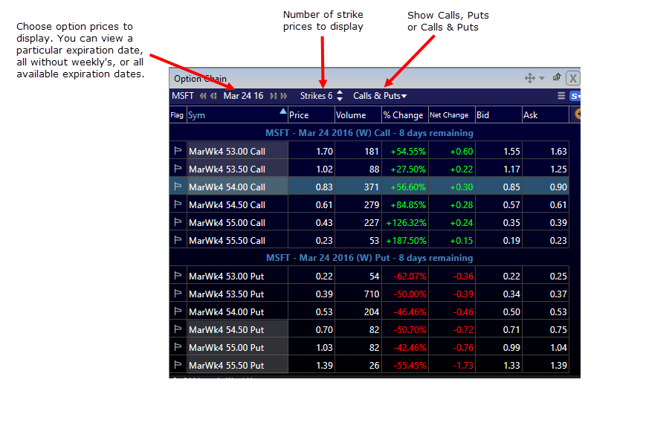Click the MSFT symbol field
The image size is (672, 446).
[183, 96]
